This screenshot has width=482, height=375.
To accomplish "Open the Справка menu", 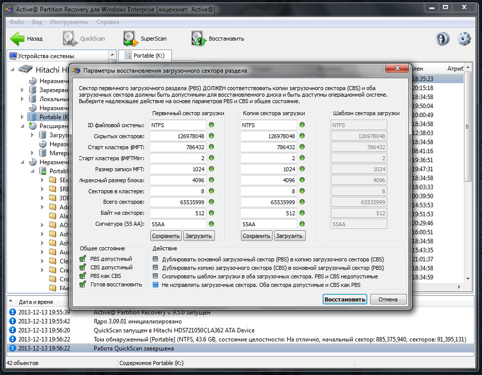I will pyautogui.click(x=108, y=22).
